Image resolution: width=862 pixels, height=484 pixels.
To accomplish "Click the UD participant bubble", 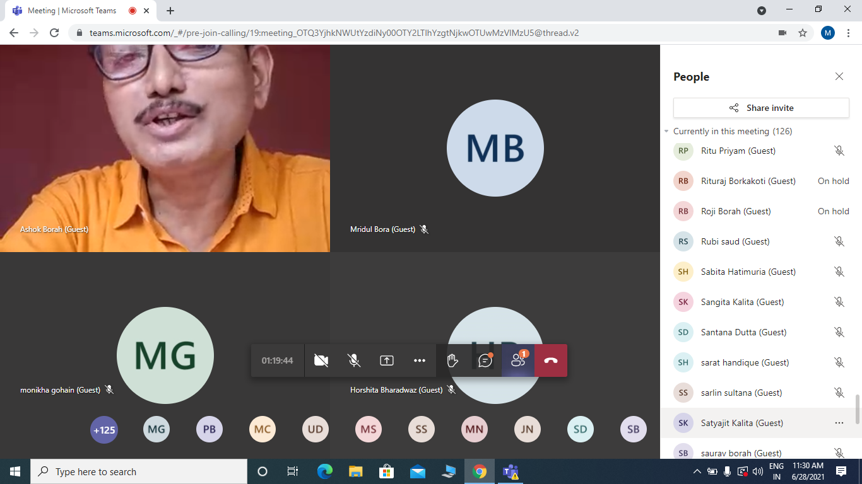I will click(316, 430).
